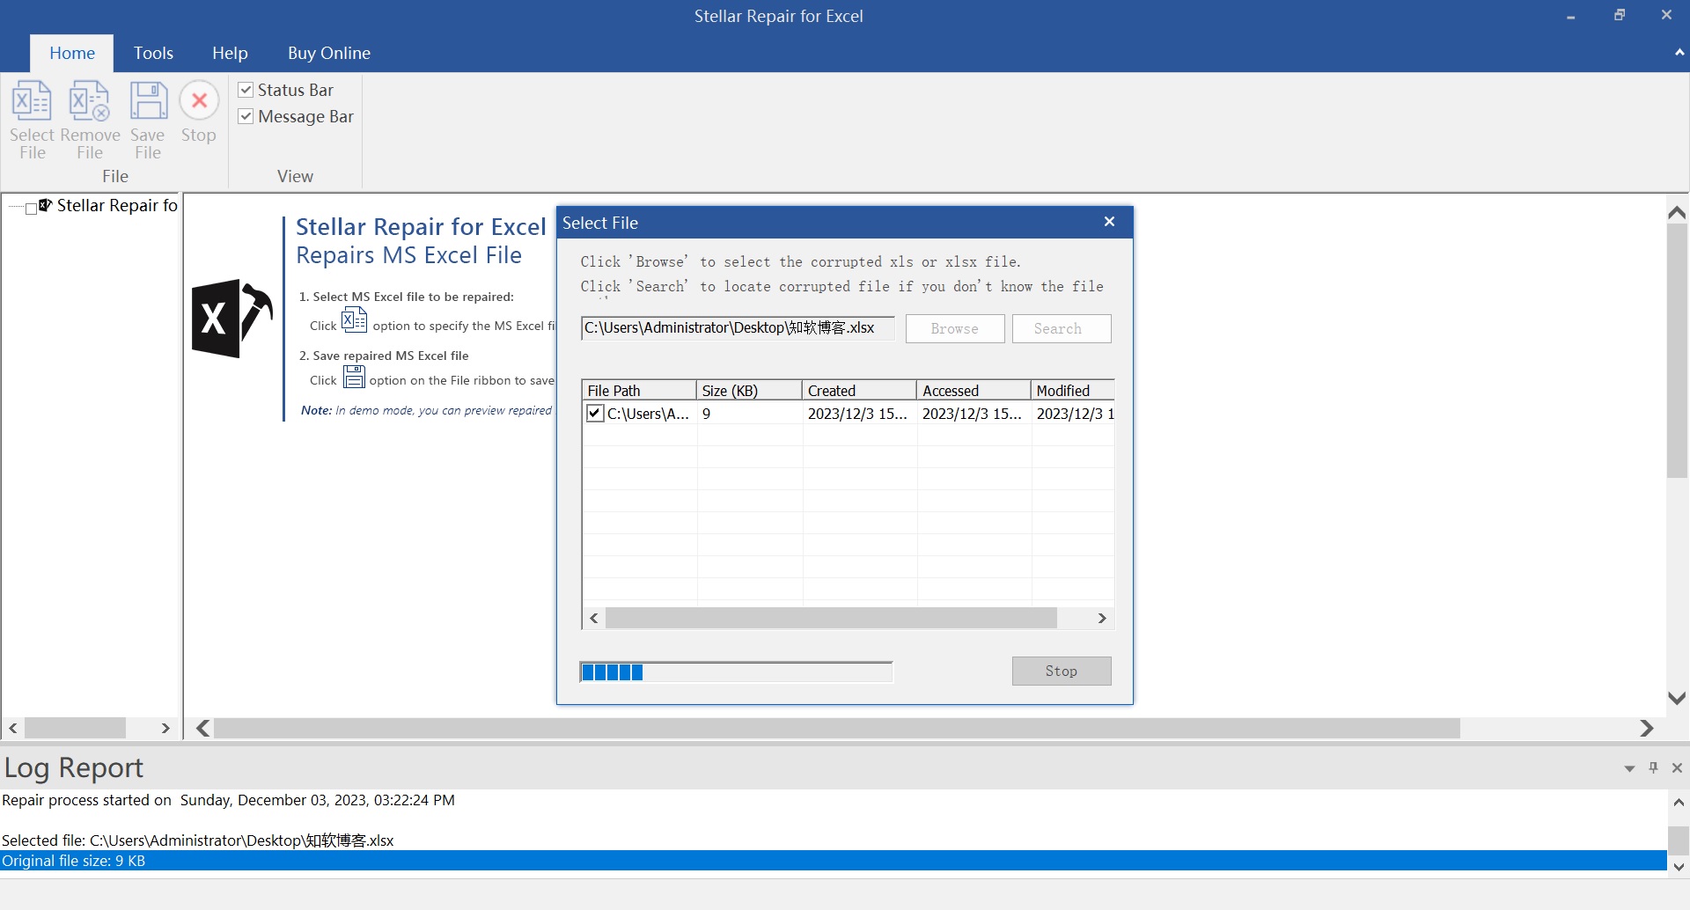Click the 'Selected file' log line
Viewport: 1690px width, 910px height.
(198, 840)
